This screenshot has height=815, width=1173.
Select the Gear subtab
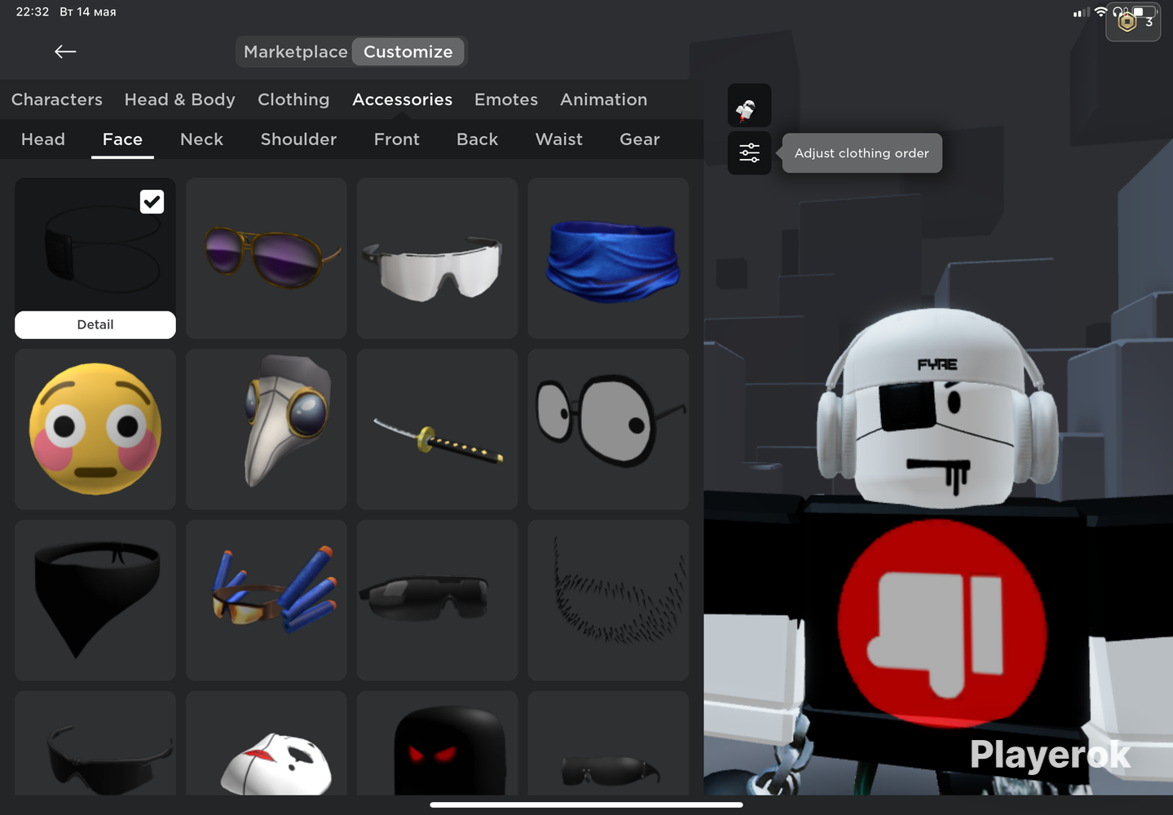(640, 139)
